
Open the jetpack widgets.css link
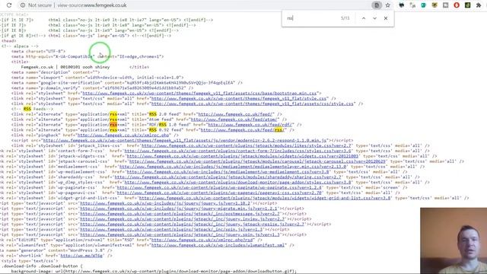(x=243, y=156)
